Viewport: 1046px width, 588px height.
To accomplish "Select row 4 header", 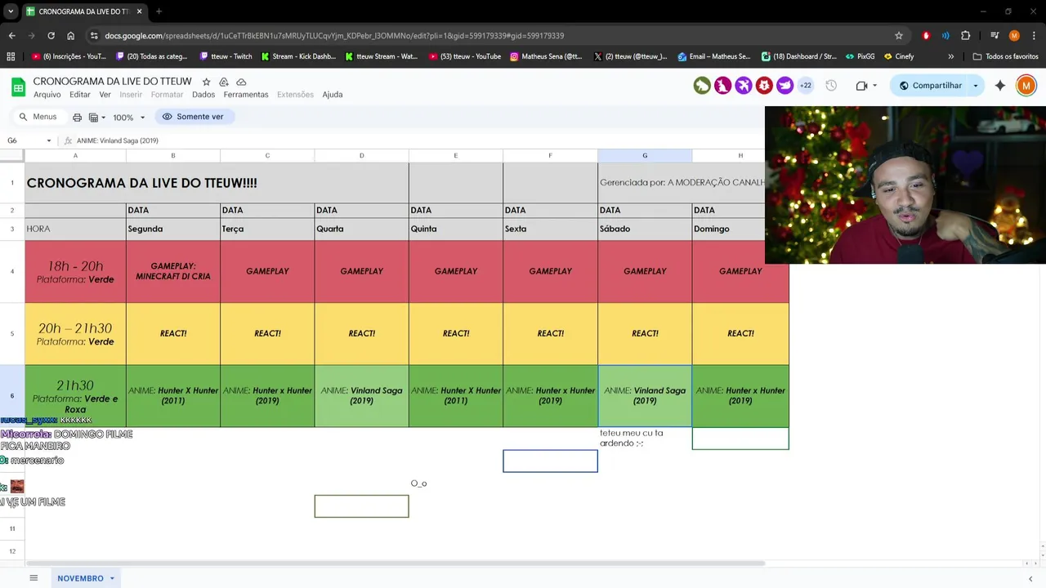I will pyautogui.click(x=12, y=271).
